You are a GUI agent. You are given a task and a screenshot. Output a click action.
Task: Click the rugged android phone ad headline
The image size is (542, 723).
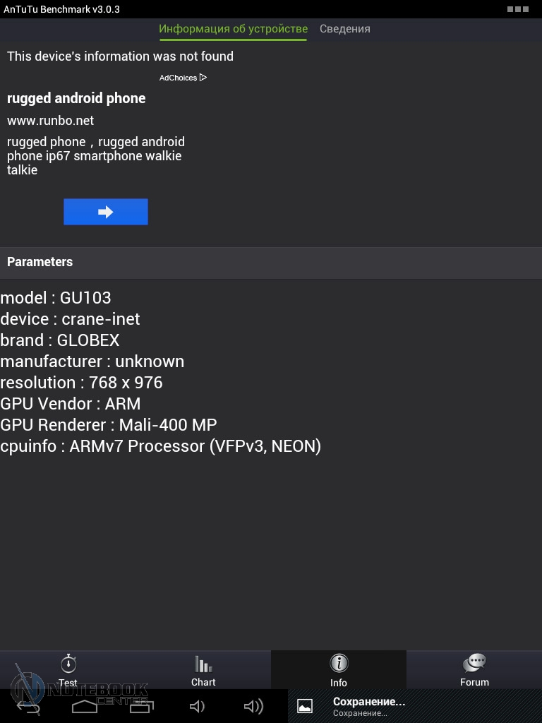(76, 98)
